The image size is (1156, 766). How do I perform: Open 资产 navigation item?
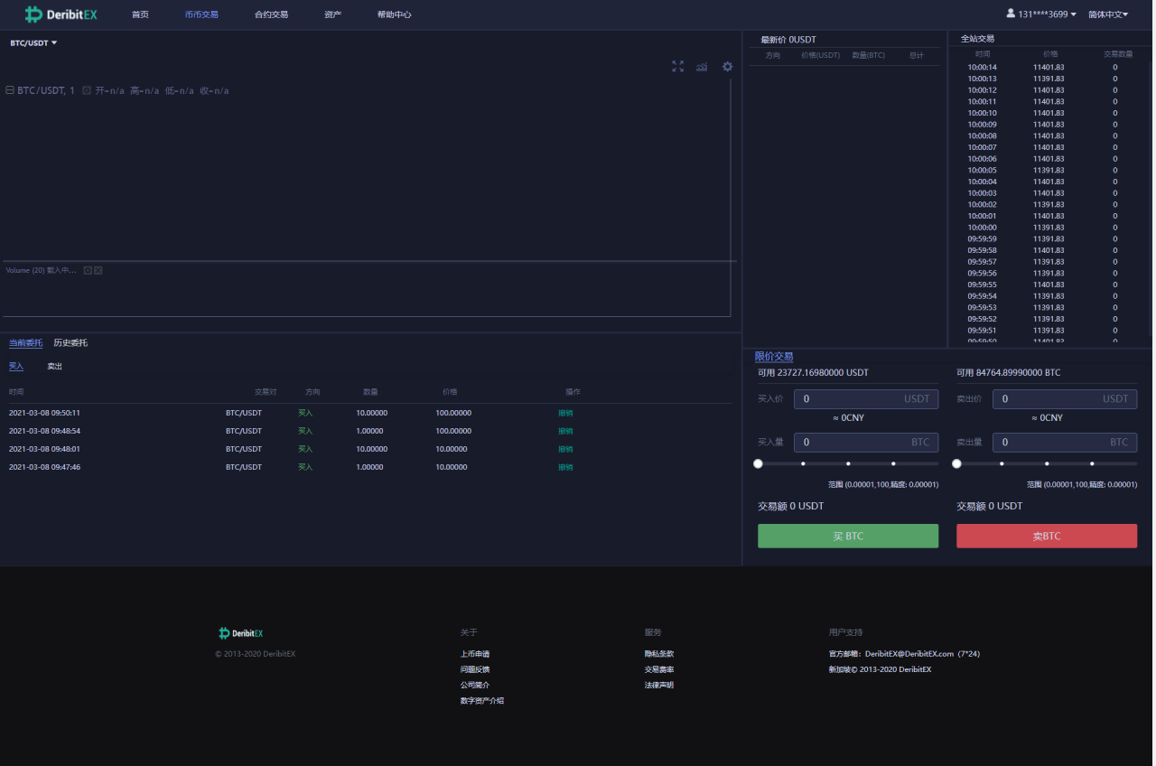[332, 14]
